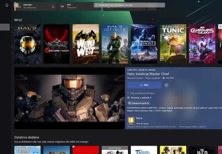Click the Wróć section heading

coord(18,20)
